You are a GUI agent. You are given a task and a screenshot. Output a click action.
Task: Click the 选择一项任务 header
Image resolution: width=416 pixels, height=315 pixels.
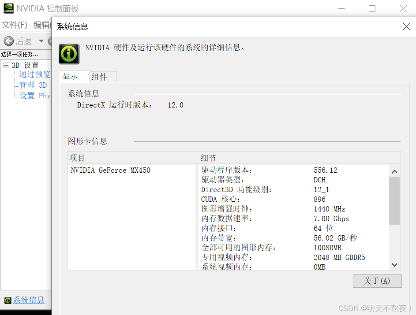[x=19, y=54]
